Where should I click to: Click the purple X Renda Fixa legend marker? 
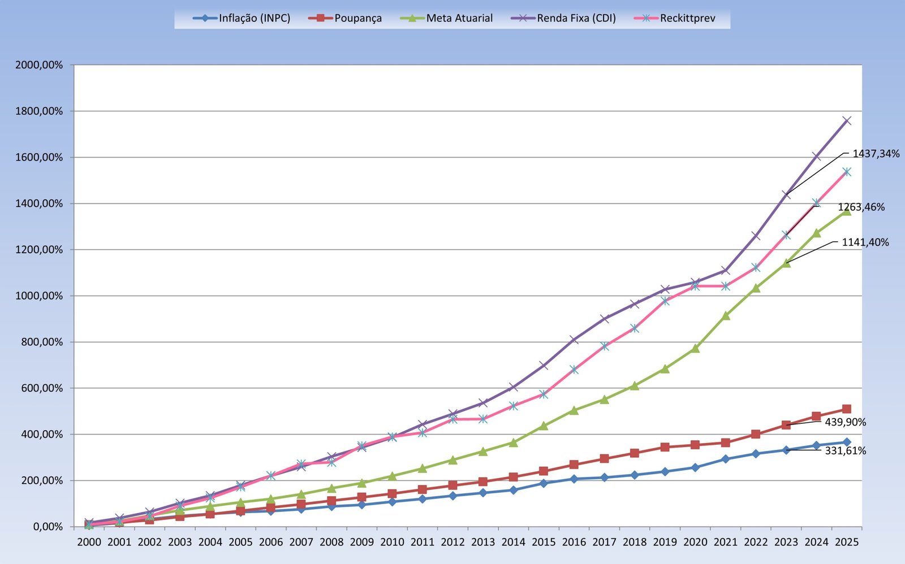(523, 18)
